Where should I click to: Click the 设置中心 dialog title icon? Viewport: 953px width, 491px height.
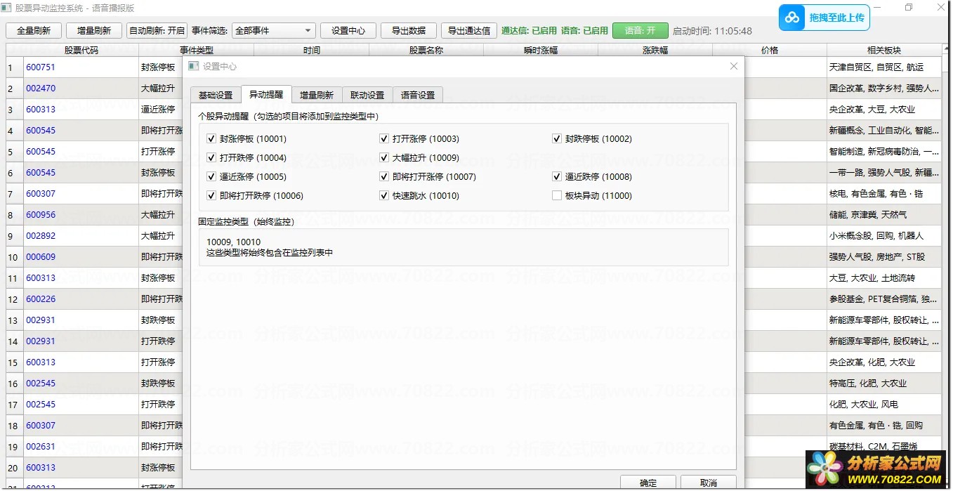[193, 66]
